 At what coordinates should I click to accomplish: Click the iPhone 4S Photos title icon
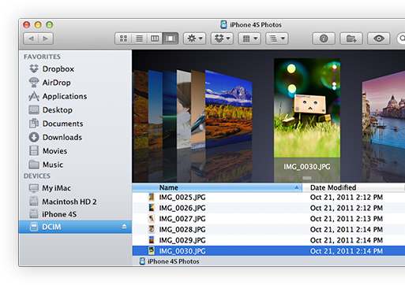coord(223,24)
